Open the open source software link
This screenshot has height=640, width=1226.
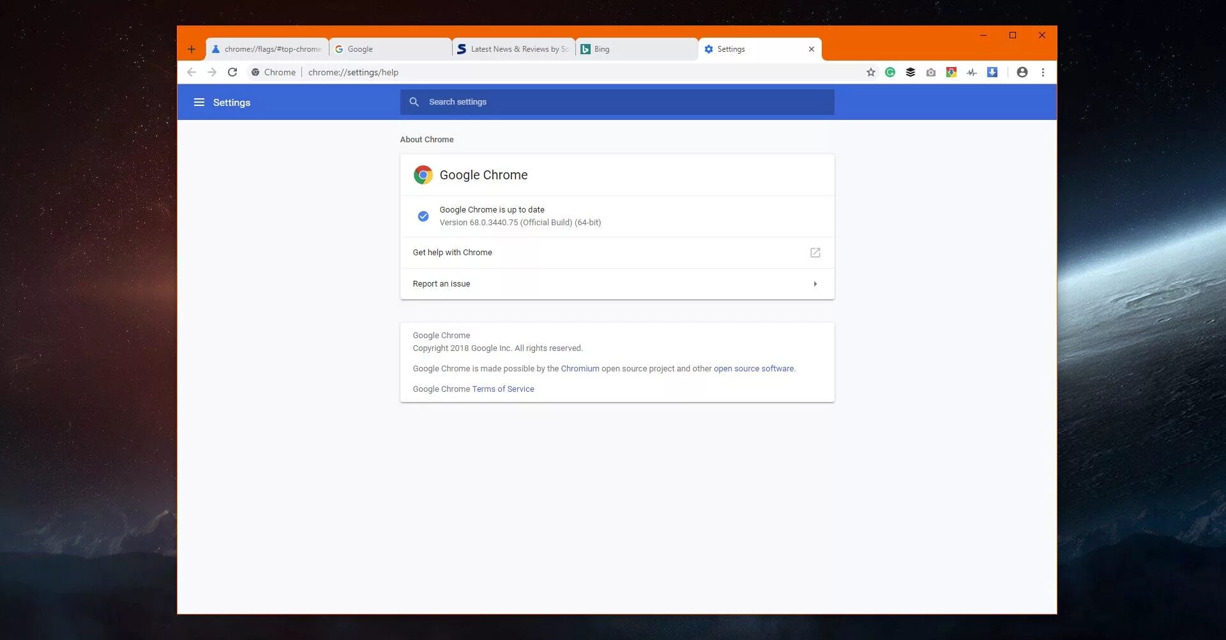[753, 369]
